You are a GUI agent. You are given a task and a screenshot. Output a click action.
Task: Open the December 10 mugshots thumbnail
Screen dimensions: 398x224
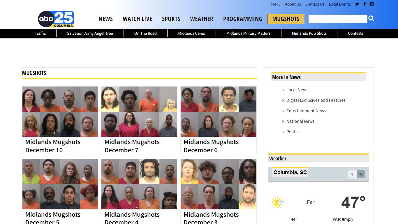tap(60, 111)
